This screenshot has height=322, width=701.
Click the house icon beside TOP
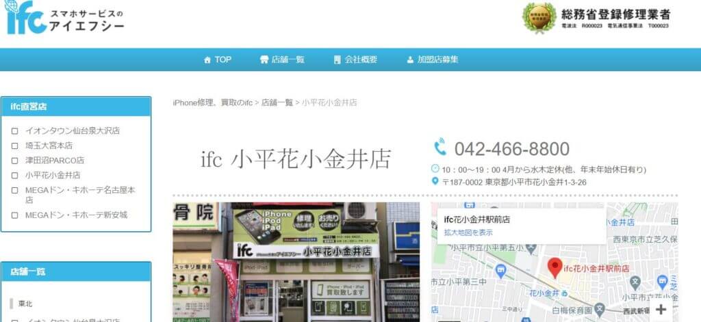click(x=207, y=60)
